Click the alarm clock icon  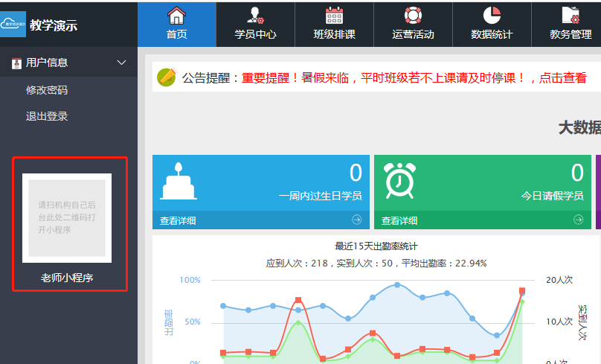(399, 180)
